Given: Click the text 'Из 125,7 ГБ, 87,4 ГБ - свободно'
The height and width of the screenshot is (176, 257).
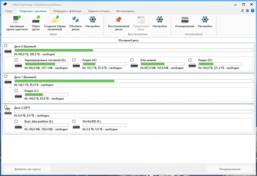Looking at the screenshot, I should (102, 68).
